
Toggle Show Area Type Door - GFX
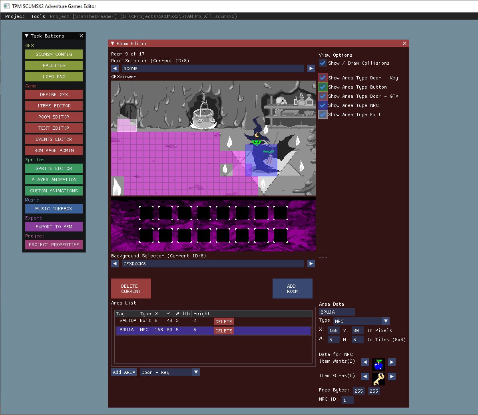323,96
